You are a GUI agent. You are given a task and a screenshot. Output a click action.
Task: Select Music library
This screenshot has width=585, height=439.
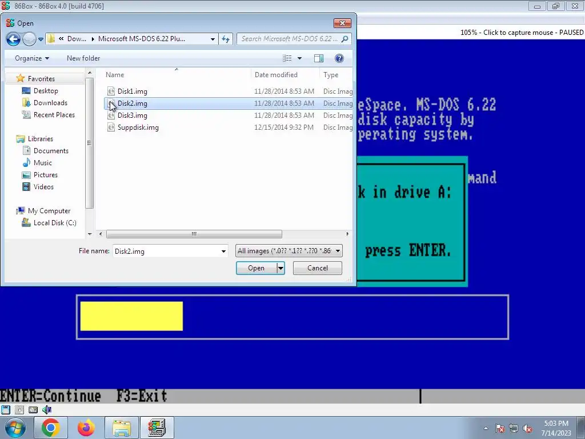tap(42, 163)
